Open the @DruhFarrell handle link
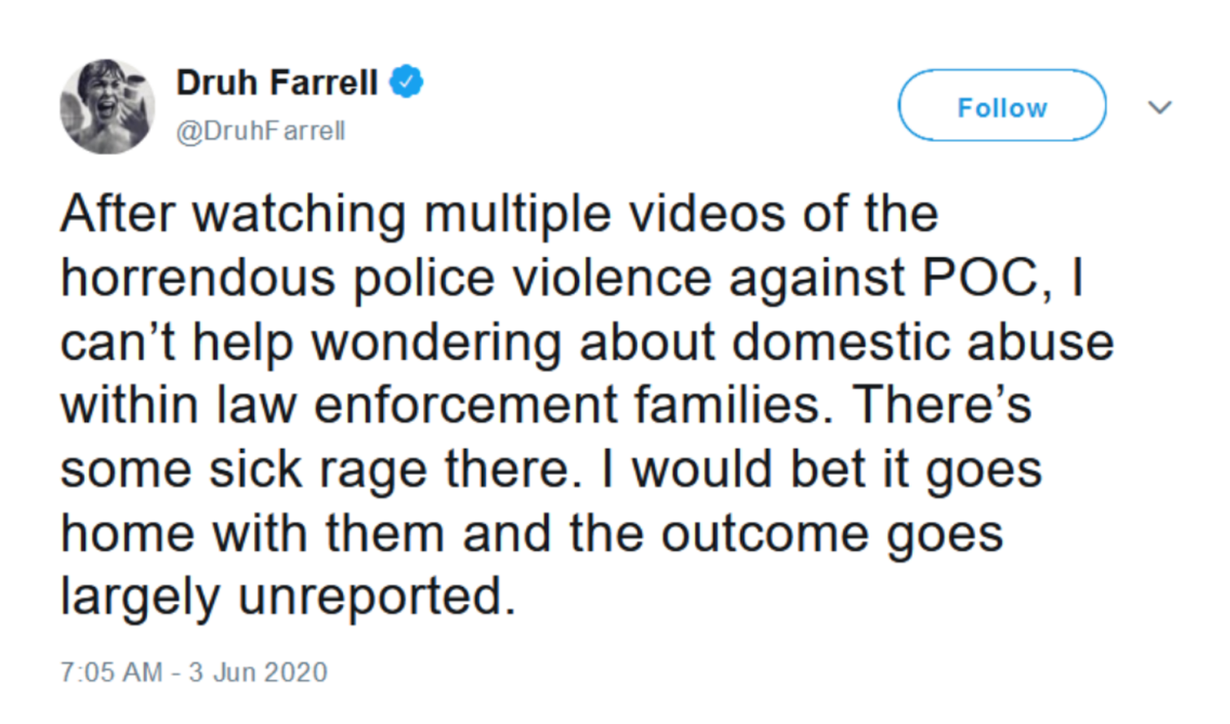Image resolution: width=1230 pixels, height=724 pixels. click(261, 131)
